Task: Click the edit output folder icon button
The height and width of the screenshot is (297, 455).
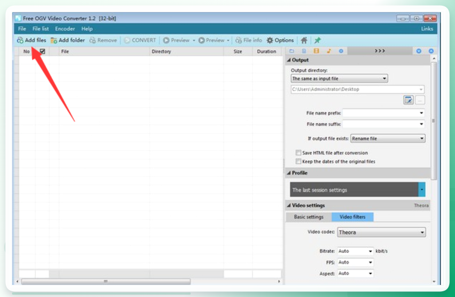Action: (x=409, y=100)
